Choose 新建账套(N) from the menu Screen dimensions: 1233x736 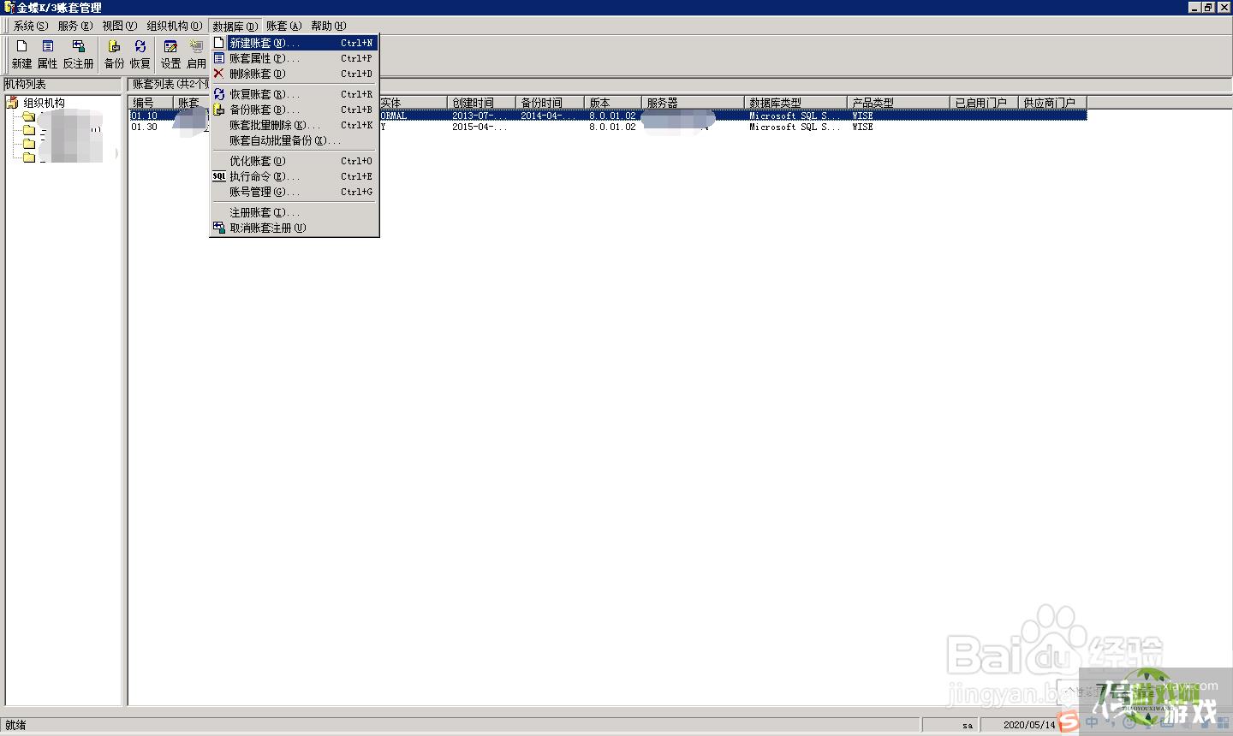point(294,43)
